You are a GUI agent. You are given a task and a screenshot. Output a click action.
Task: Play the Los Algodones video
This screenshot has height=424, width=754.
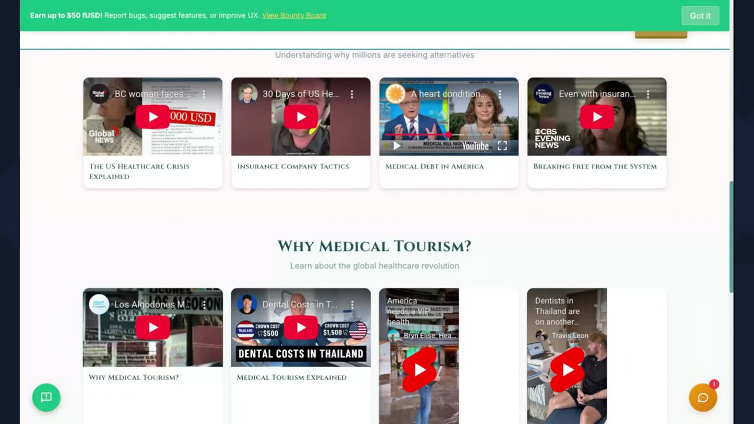[x=153, y=327]
